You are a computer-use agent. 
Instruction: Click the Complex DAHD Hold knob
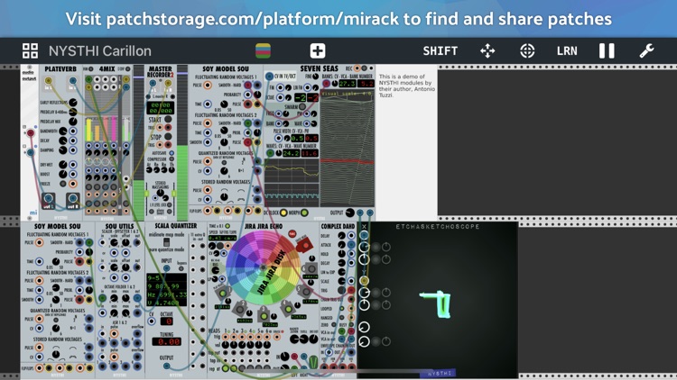[x=341, y=254]
